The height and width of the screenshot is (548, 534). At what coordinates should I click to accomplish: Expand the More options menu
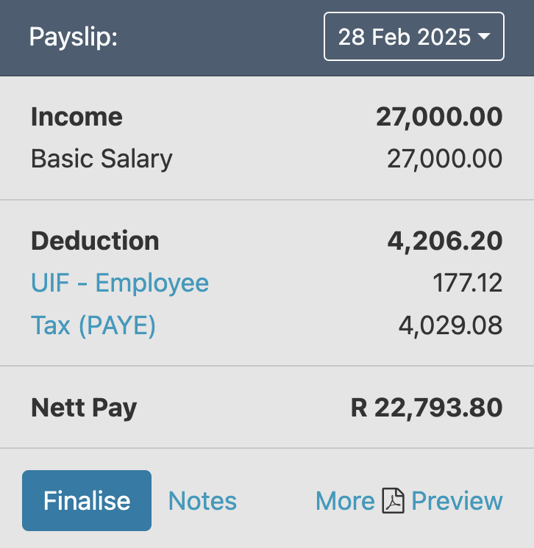(x=345, y=501)
